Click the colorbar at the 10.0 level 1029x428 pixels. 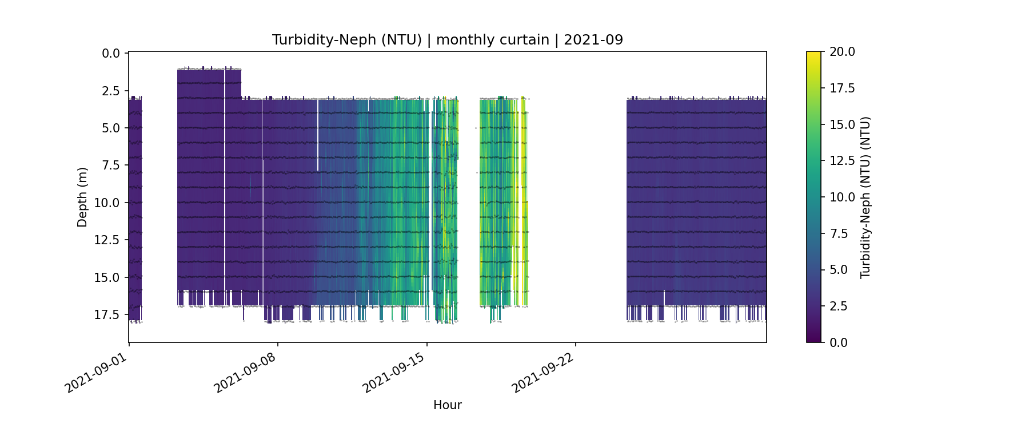[x=813, y=197]
